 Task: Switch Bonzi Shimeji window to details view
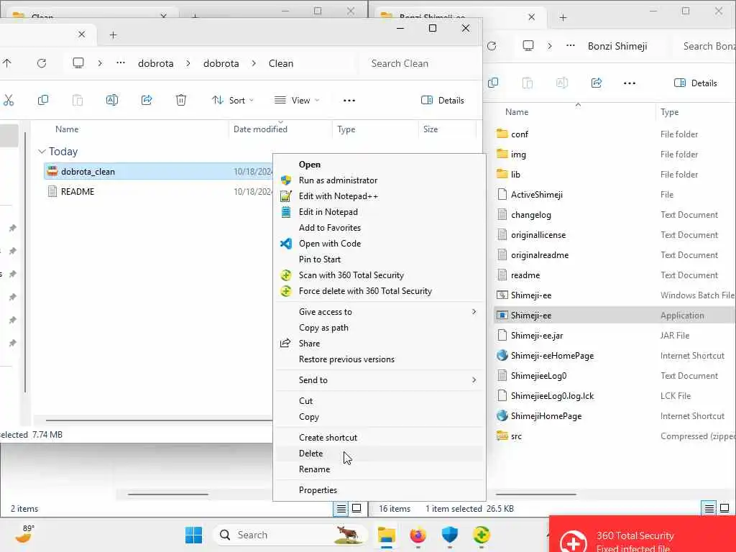coord(709,508)
